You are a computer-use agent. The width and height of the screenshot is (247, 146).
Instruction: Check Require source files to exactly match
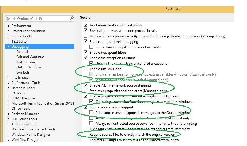[85, 134]
